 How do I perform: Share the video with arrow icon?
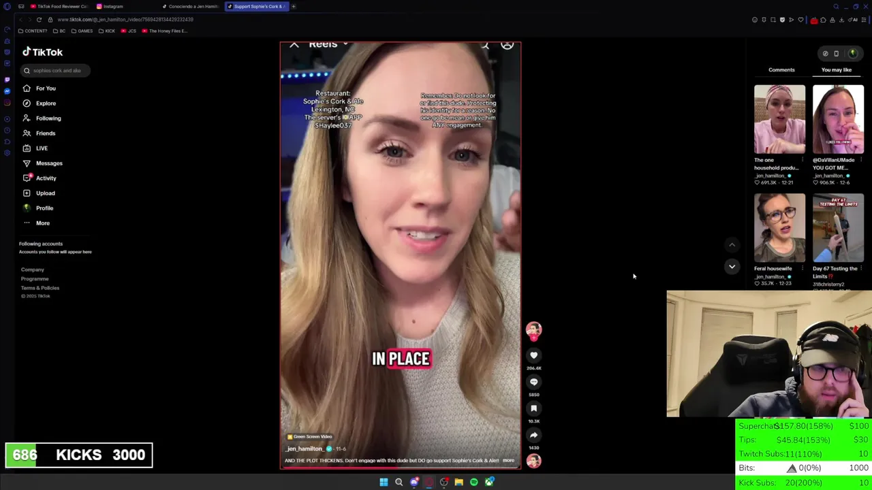[533, 435]
